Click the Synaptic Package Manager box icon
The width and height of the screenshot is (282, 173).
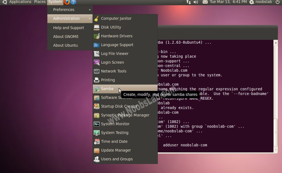97,115
